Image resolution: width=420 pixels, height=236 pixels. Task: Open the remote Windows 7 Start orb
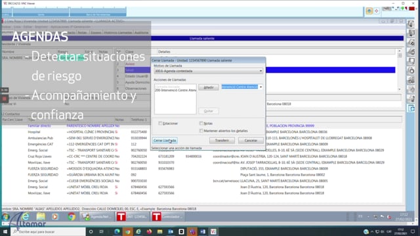[6, 216]
